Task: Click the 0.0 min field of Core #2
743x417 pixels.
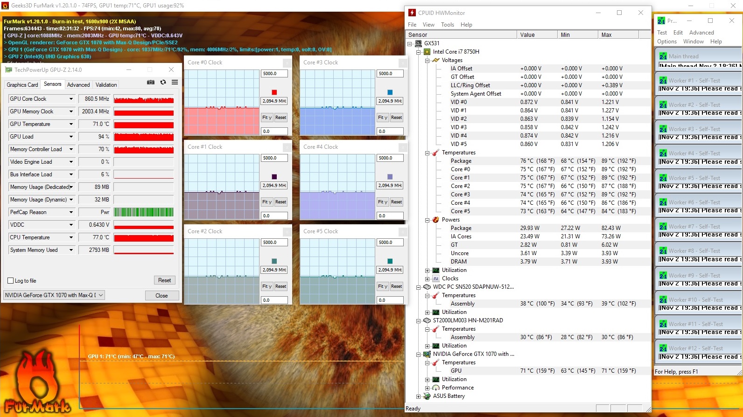Action: pos(274,300)
